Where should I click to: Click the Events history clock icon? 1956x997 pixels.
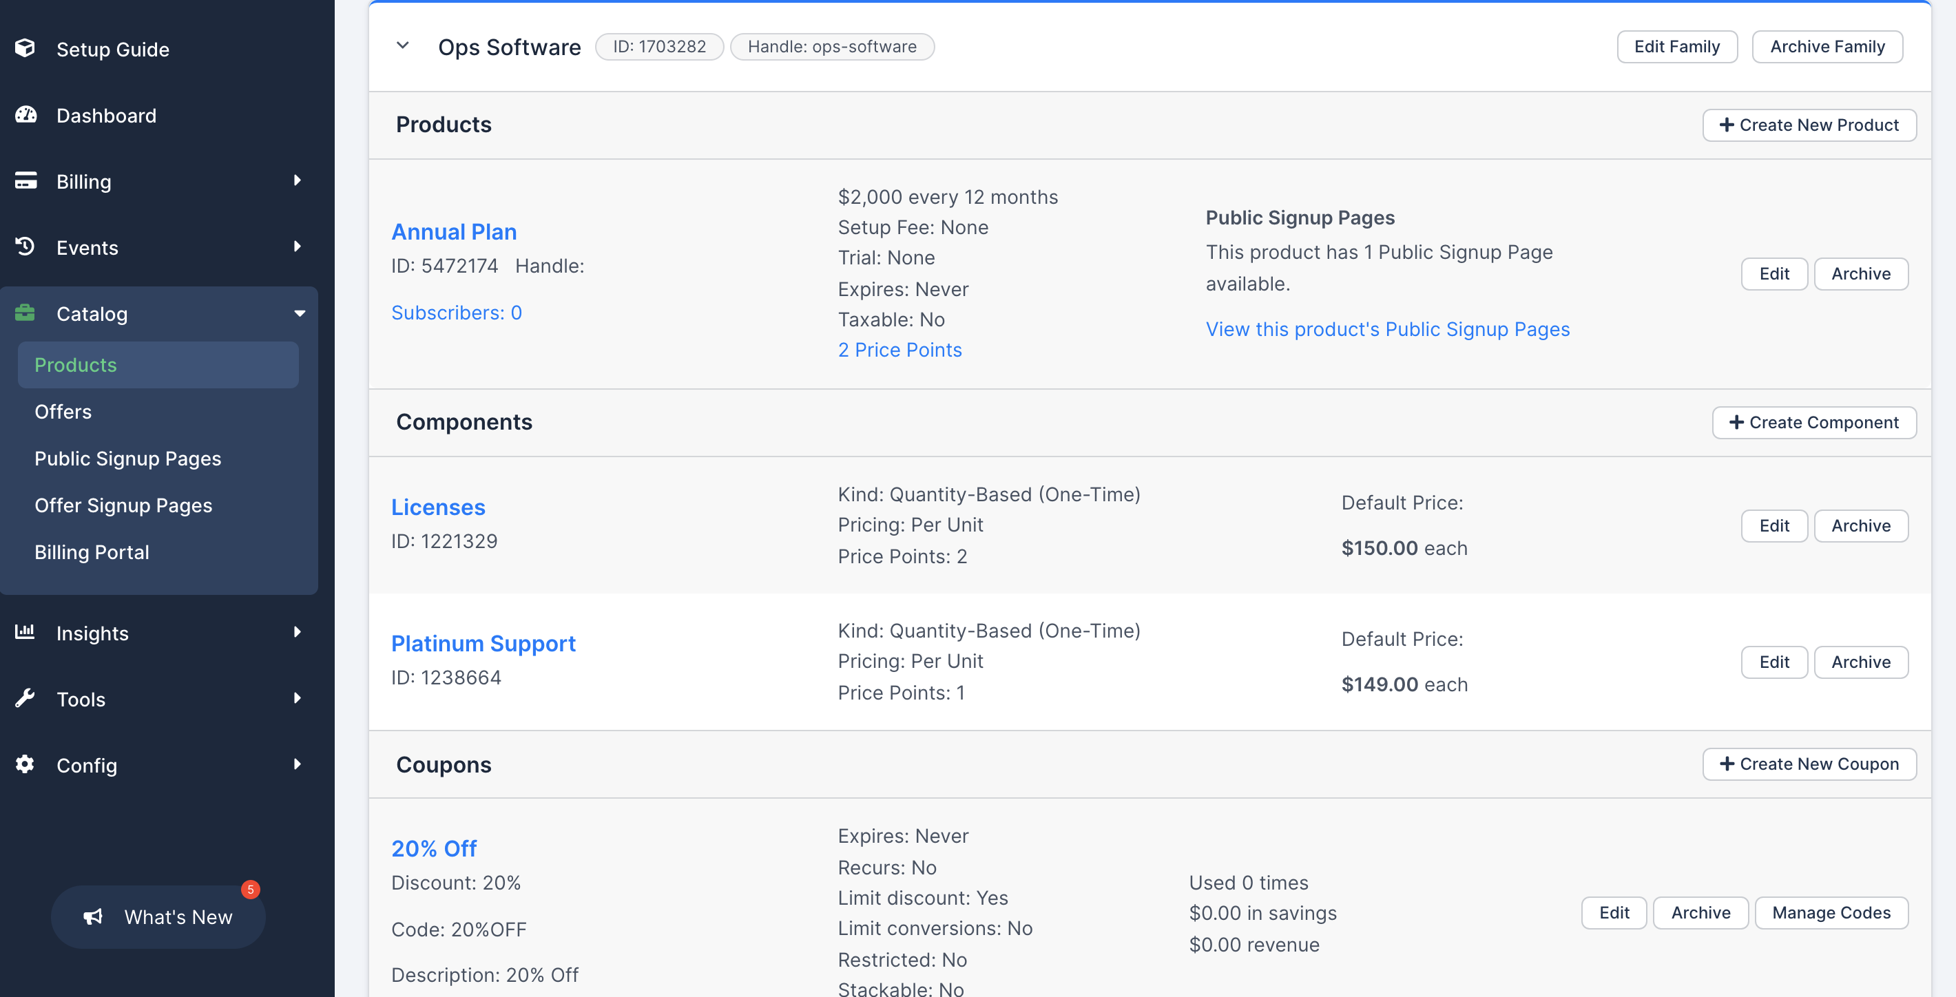pos(25,246)
